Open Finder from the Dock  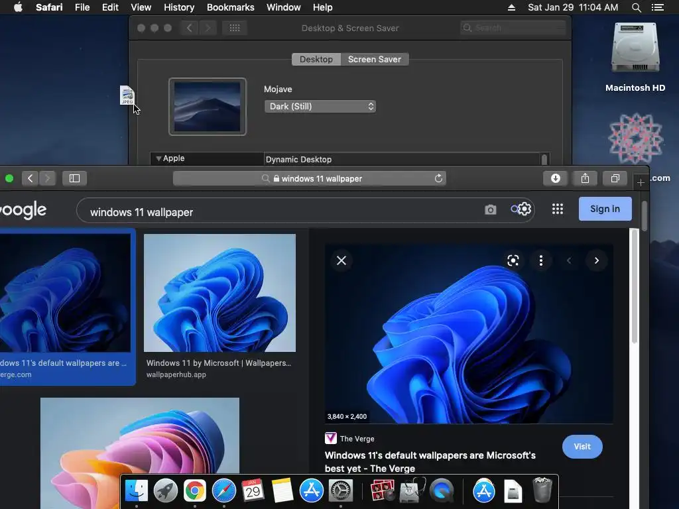click(x=137, y=491)
